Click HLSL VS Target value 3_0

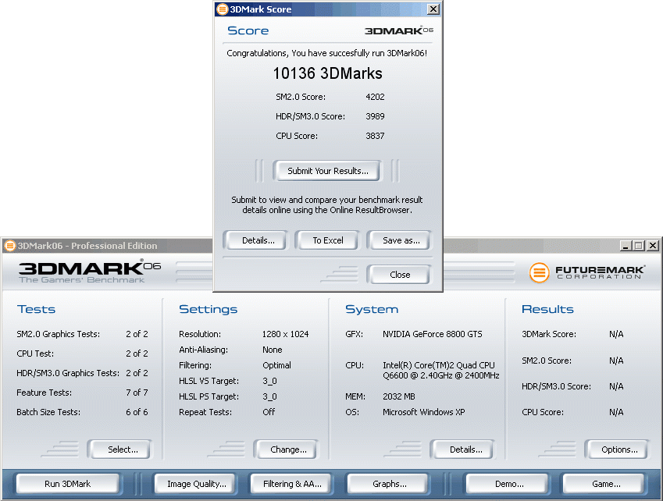pyautogui.click(x=269, y=381)
